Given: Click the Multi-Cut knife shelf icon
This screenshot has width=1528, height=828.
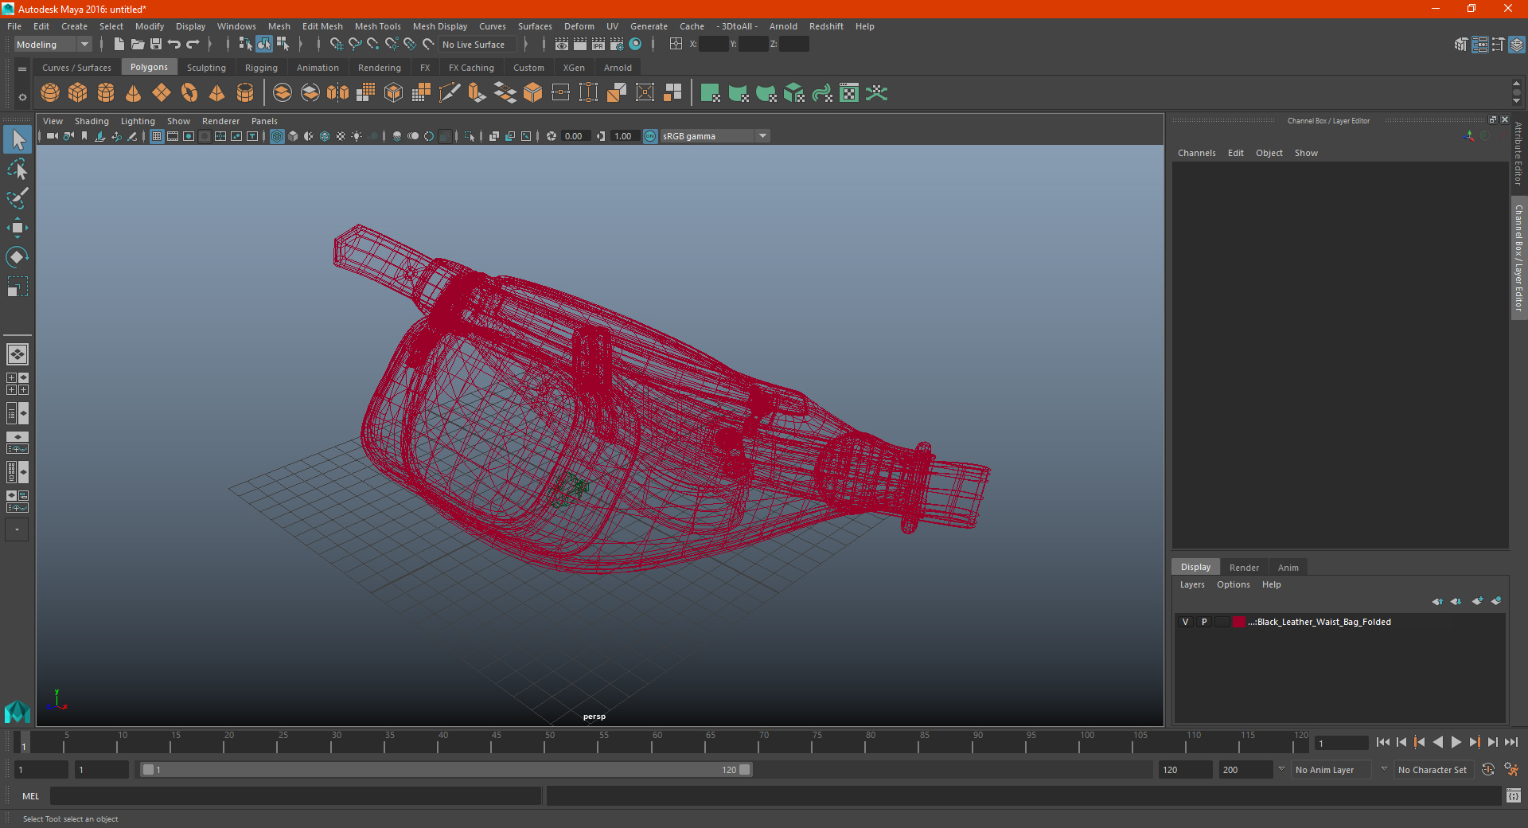Looking at the screenshot, I should click(450, 93).
